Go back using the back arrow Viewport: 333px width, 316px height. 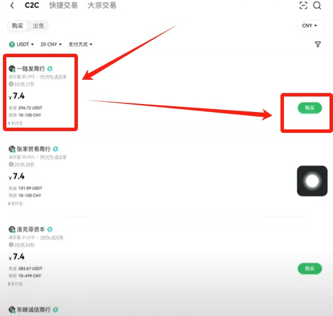pyautogui.click(x=12, y=6)
